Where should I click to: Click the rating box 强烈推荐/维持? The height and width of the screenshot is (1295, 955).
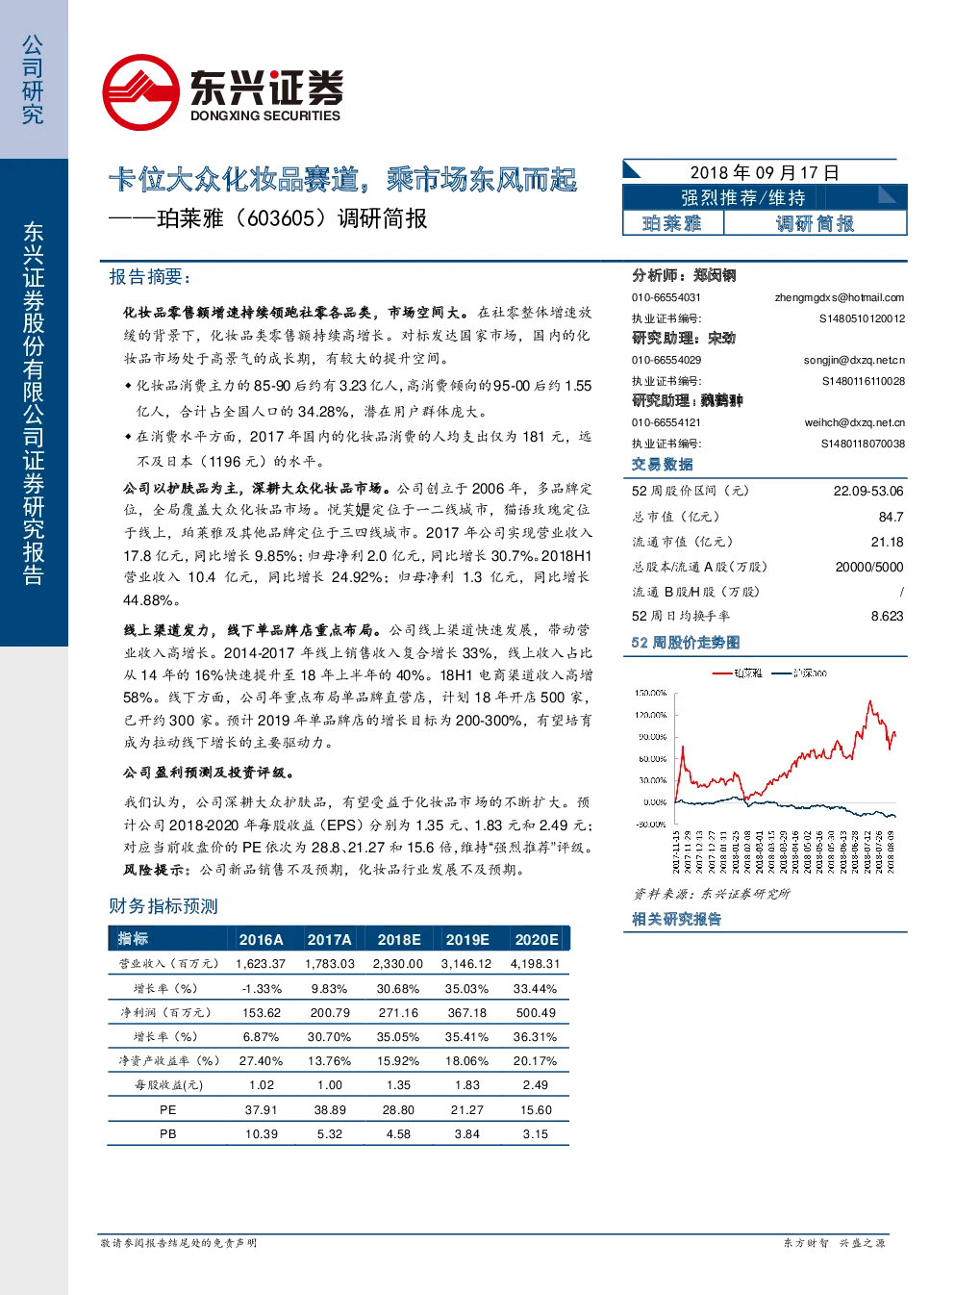click(743, 197)
